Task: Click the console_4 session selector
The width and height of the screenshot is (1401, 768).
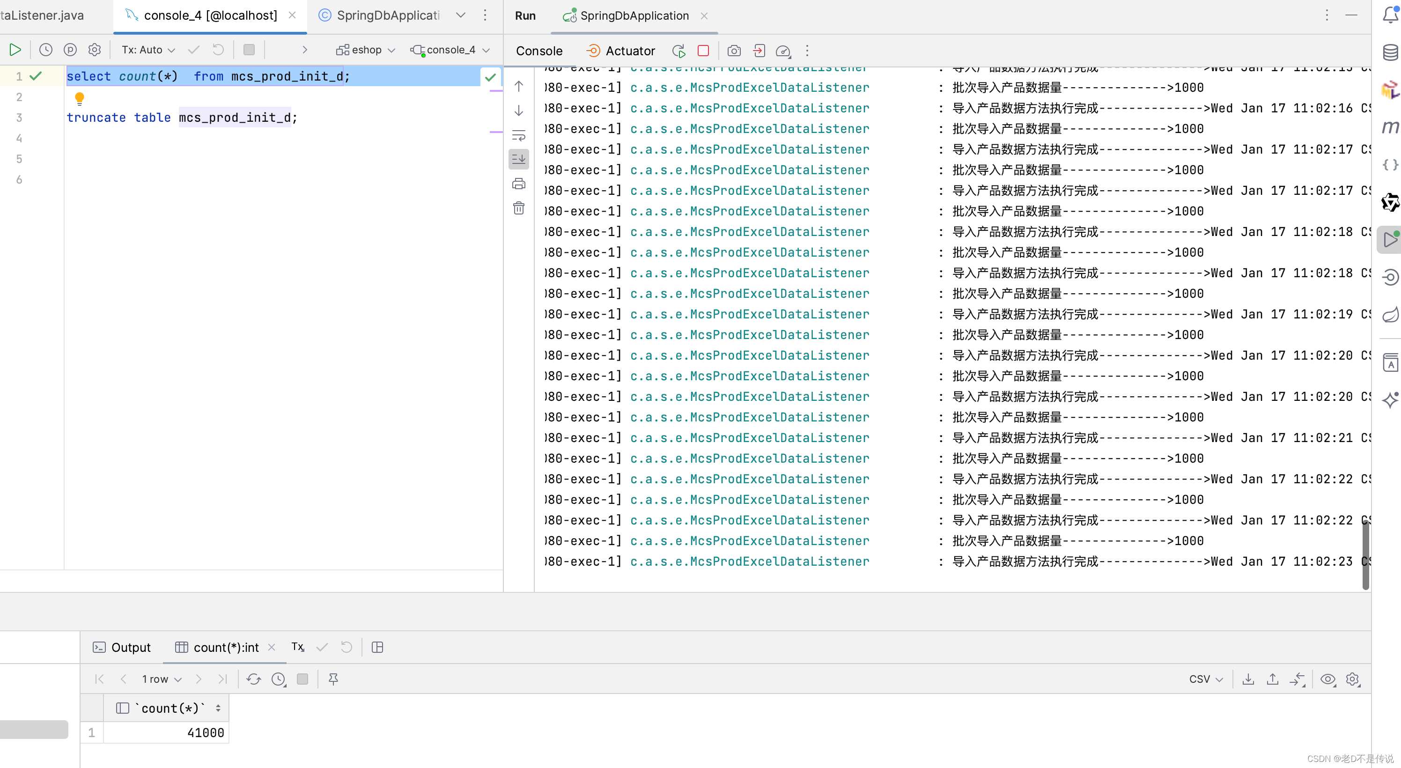Action: (450, 50)
